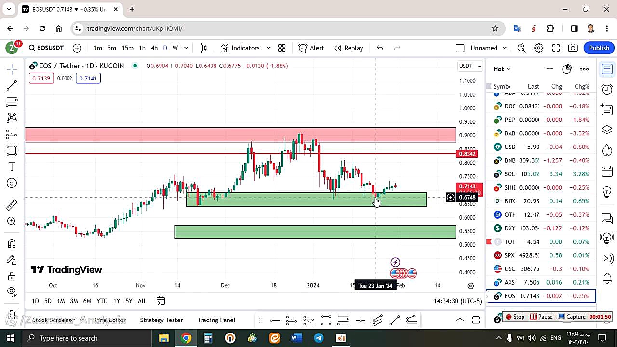The height and width of the screenshot is (347, 617).
Task: Lock all drawing tools
Action: [12, 276]
